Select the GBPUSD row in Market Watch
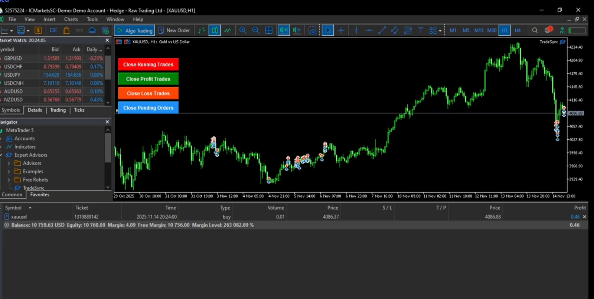 tap(53, 59)
